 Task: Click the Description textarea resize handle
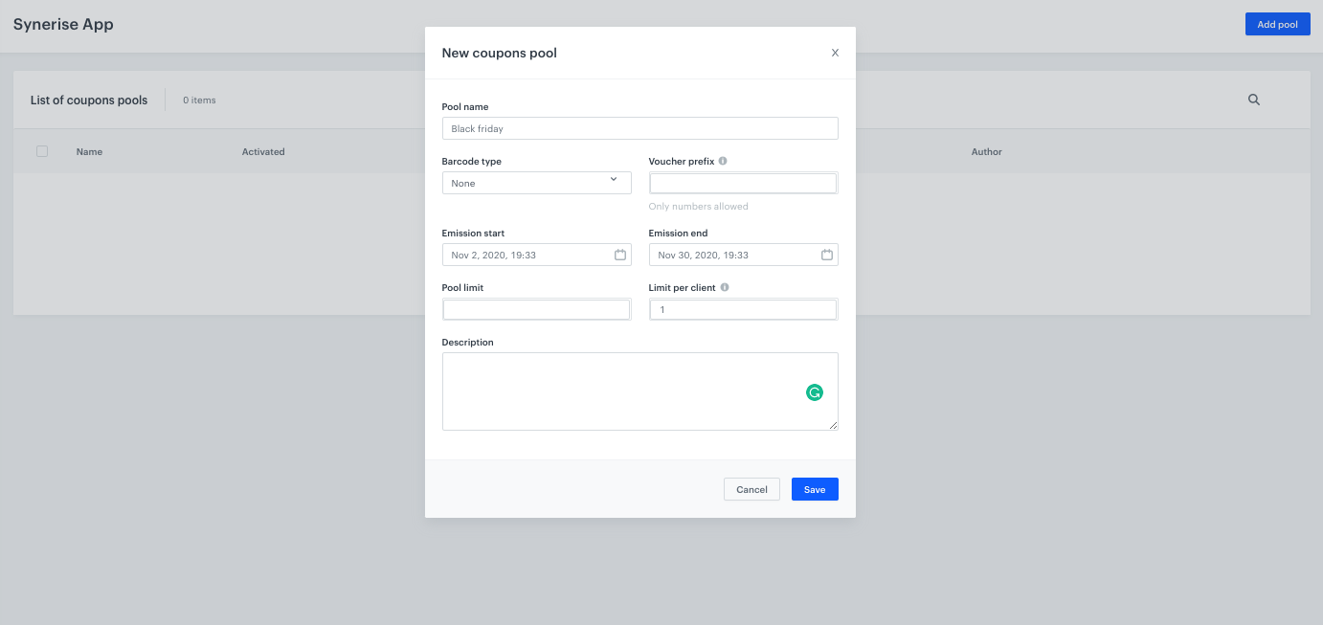tap(835, 427)
